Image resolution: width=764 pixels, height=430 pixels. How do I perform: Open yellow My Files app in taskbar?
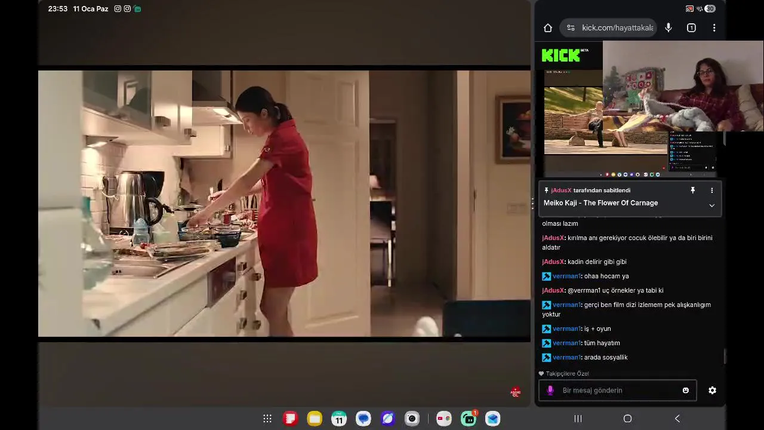pos(315,419)
